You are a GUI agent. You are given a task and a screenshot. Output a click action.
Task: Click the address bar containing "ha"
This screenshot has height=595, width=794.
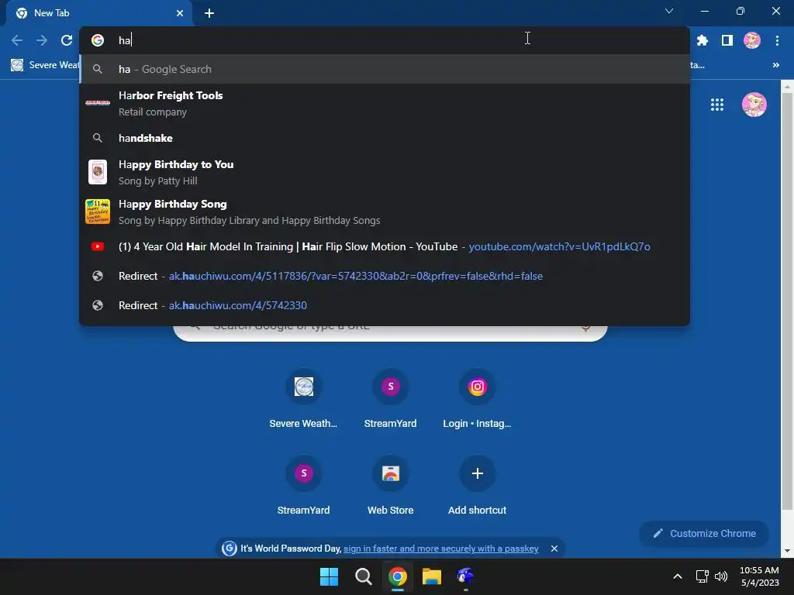click(385, 40)
